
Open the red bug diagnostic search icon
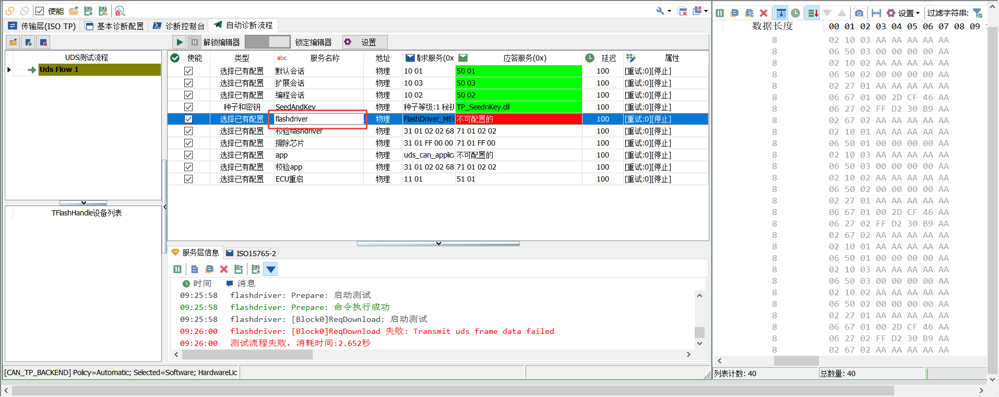tap(120, 11)
